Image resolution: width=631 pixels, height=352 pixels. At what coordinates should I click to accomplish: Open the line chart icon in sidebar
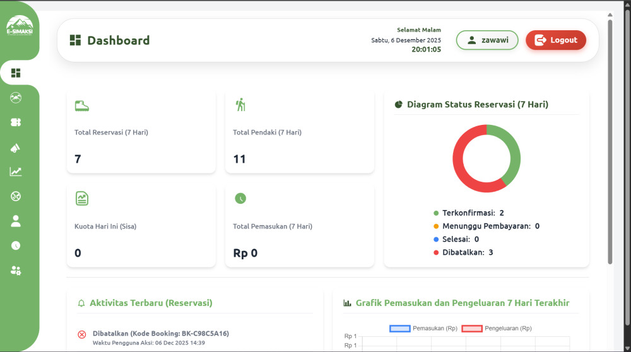pyautogui.click(x=16, y=172)
